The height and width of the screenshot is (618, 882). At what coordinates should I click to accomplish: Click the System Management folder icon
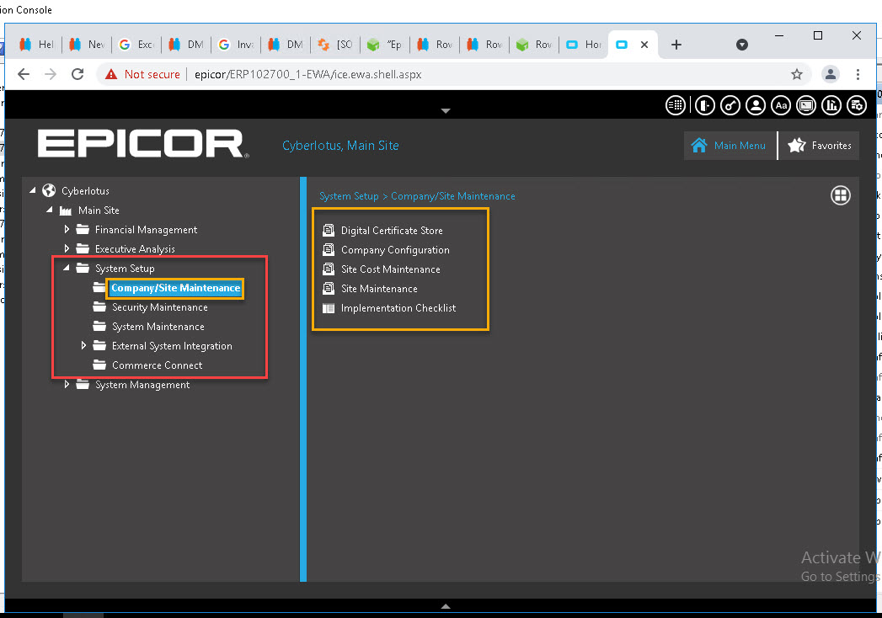[x=83, y=385]
